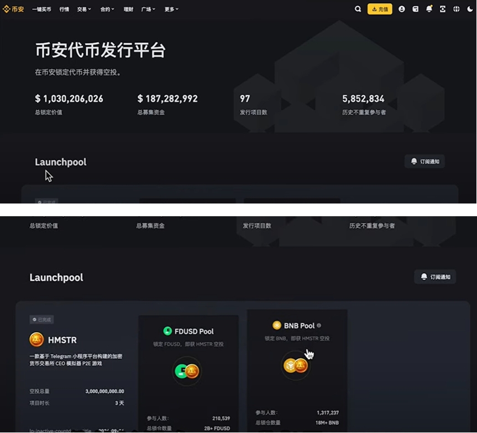The height and width of the screenshot is (433, 477).
Task: Expand the 合约 dropdown menu
Action: (x=107, y=9)
